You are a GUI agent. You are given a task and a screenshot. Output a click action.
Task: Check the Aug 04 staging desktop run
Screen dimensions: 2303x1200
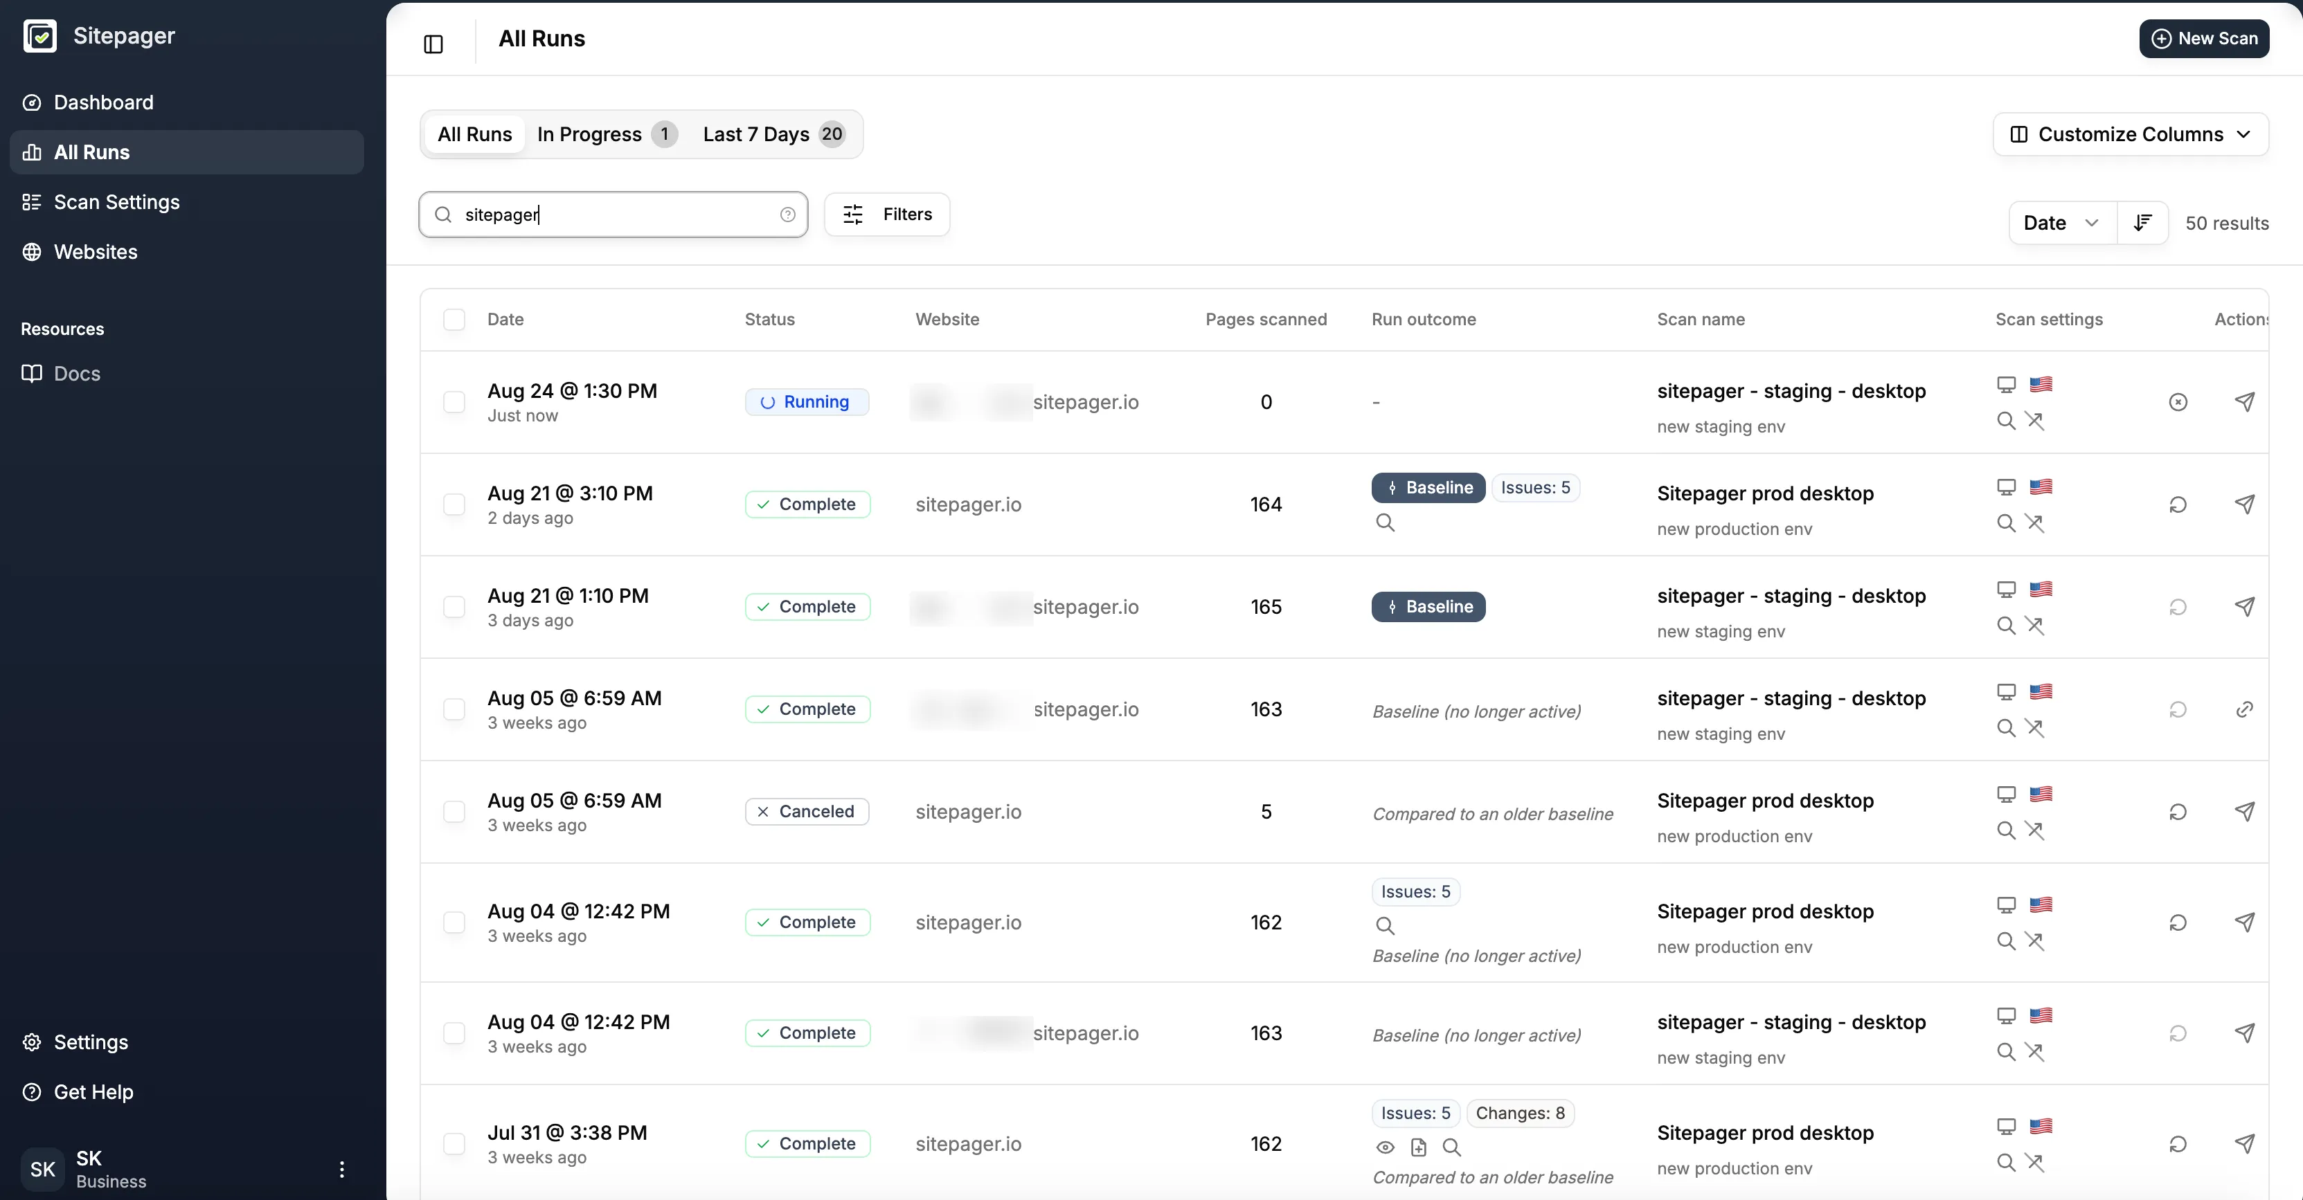454,1033
